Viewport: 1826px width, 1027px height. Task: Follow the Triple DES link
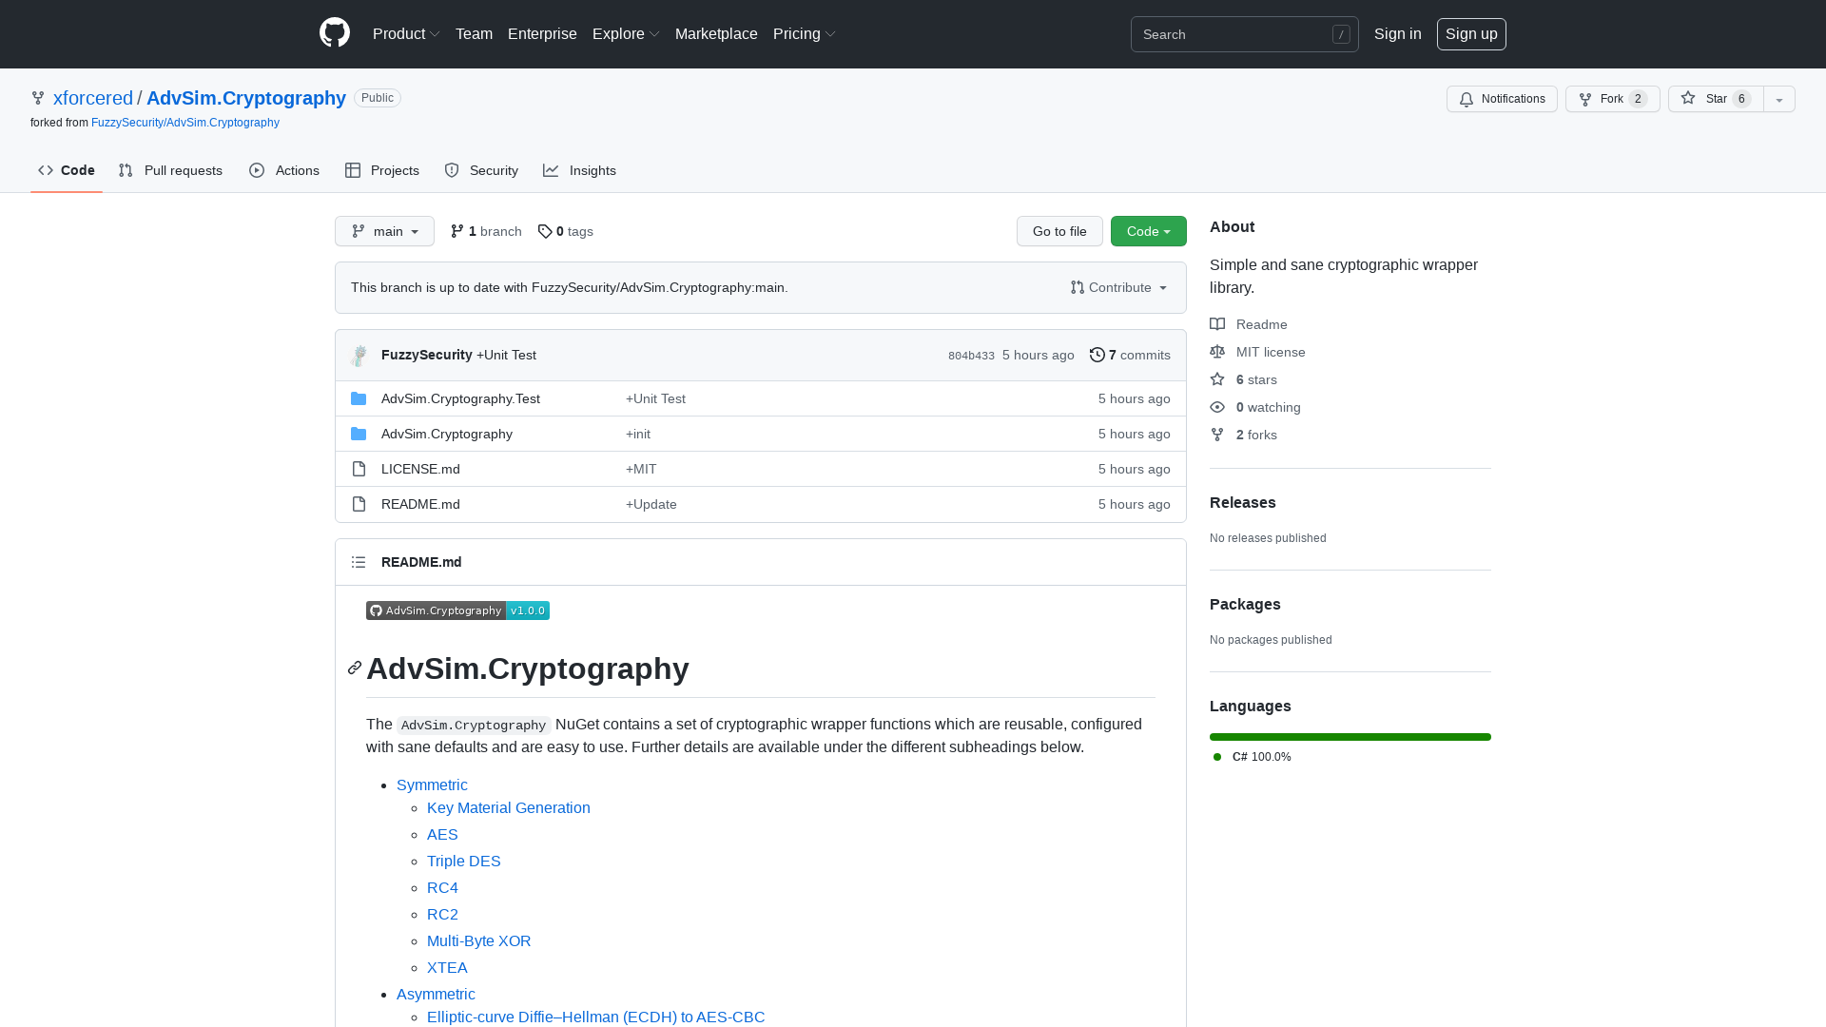[463, 861]
